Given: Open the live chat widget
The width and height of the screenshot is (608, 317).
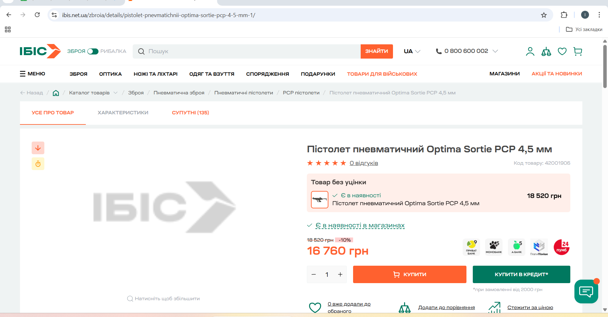Looking at the screenshot, I should [586, 291].
